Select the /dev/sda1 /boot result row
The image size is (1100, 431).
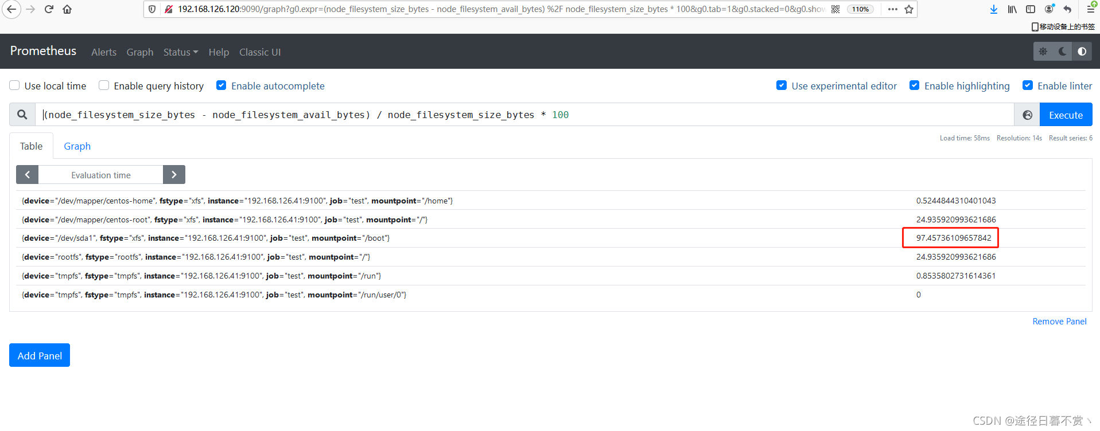(x=551, y=238)
